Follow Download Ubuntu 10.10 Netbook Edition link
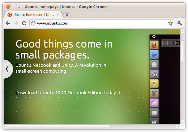The width and height of the screenshot is (188, 132). (68, 93)
